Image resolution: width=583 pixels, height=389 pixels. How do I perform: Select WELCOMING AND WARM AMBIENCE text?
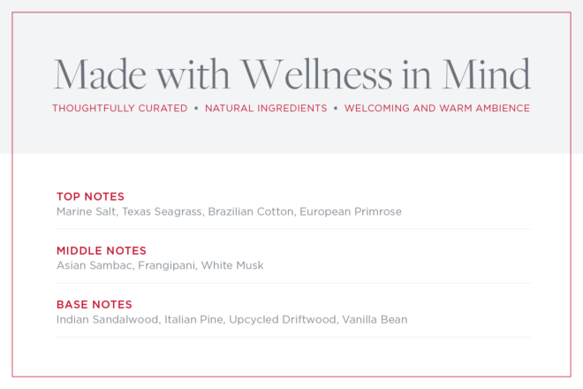[436, 109]
